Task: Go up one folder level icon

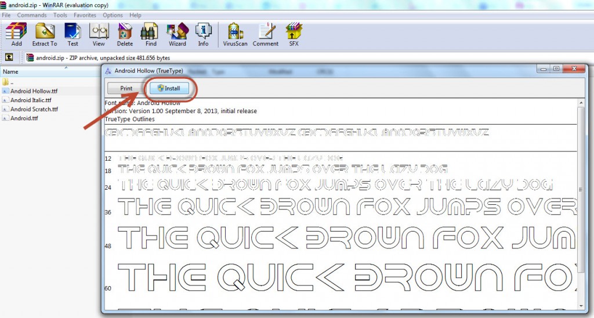Action: (x=9, y=57)
